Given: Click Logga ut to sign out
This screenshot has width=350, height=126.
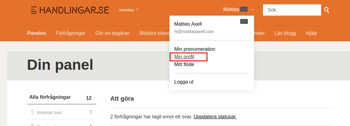Looking at the screenshot, I should (x=184, y=82).
